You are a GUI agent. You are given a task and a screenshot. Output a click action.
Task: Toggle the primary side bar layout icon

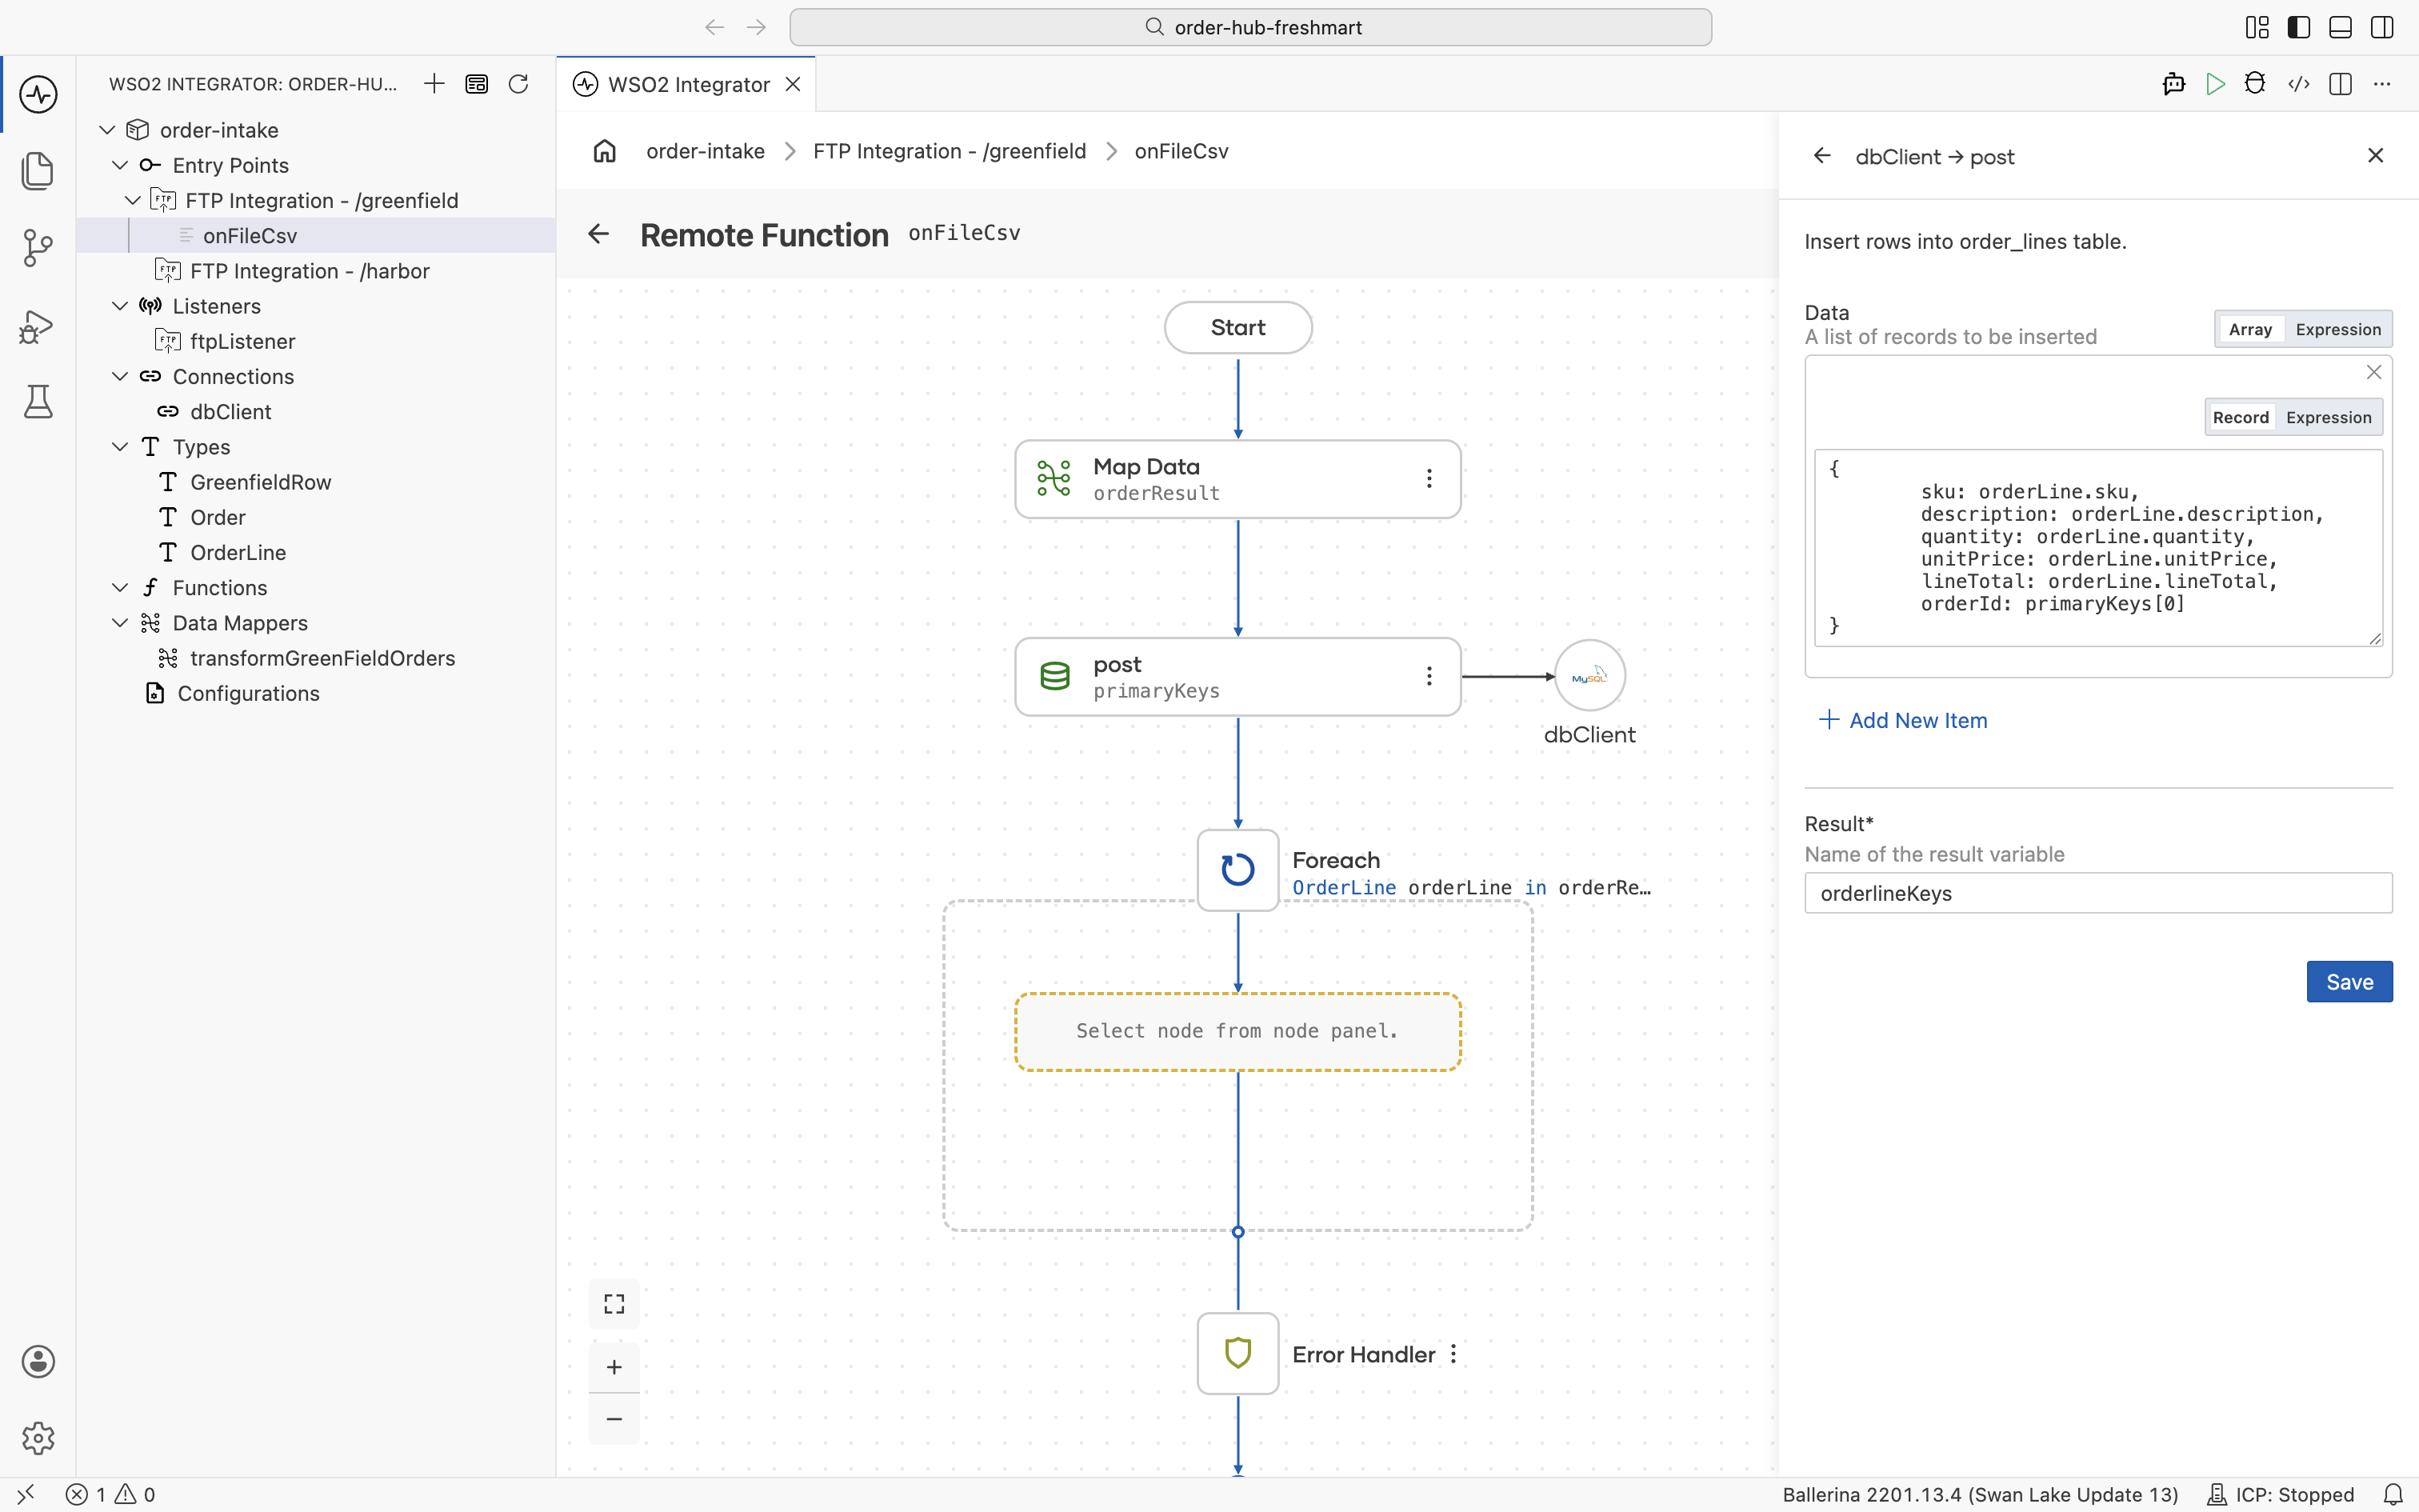(2298, 27)
